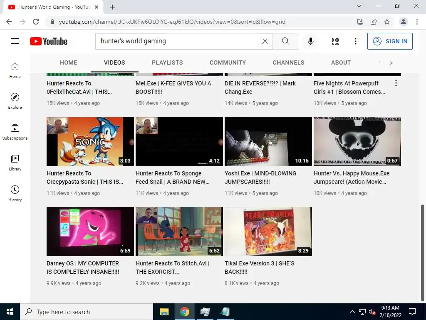Screen dimensions: 426x320
Task: Click the YouTube logo
Action: 49,41
